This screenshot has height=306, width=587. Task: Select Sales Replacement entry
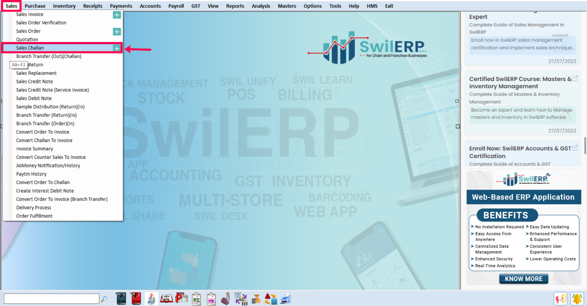point(63,73)
